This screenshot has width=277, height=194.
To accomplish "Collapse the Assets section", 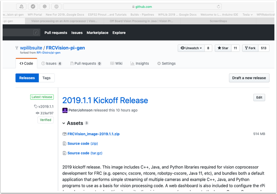I will point(64,123).
